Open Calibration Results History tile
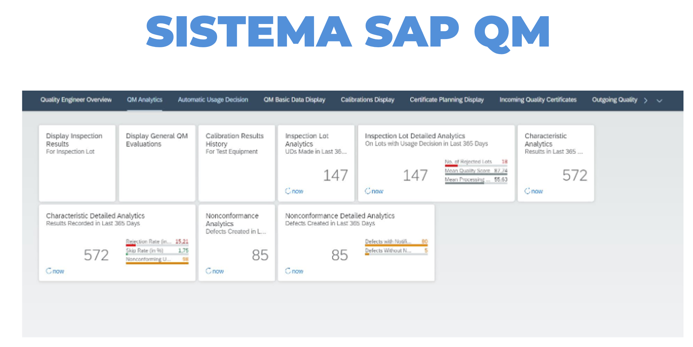693x347 pixels. (237, 163)
